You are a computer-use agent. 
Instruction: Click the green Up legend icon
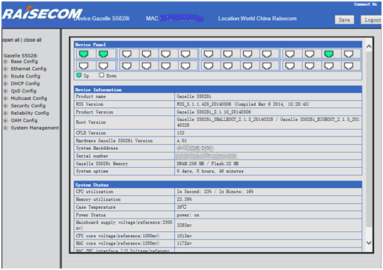[79, 75]
